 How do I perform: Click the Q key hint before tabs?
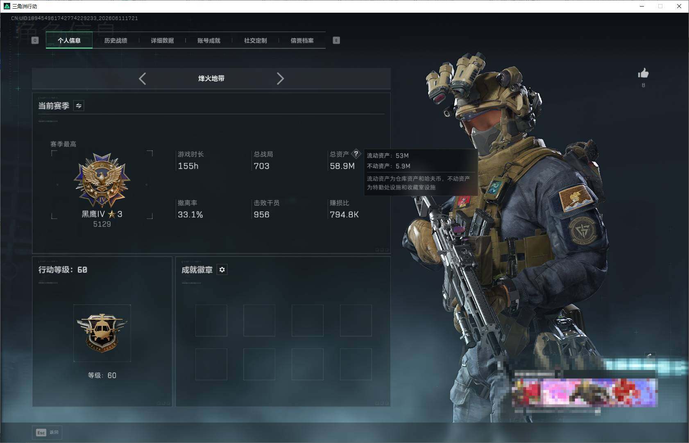pos(35,40)
